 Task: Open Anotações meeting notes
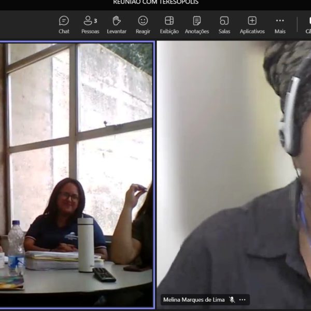196,24
